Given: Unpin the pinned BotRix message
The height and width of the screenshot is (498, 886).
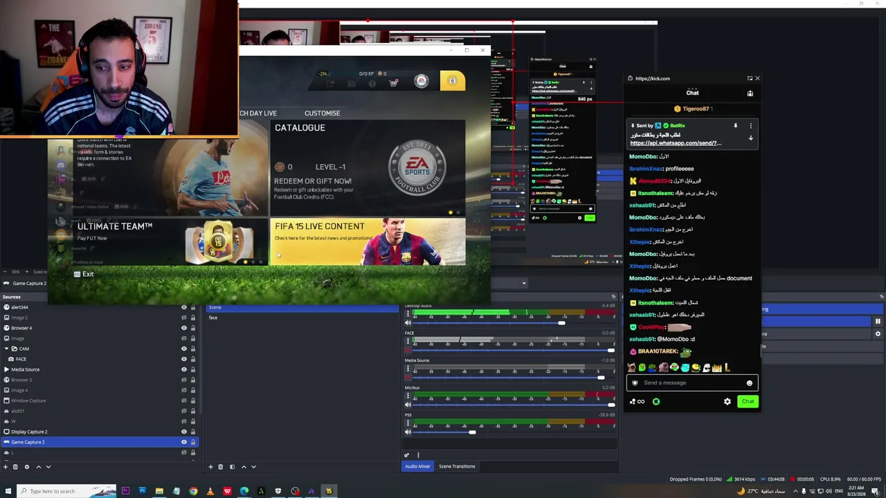Looking at the screenshot, I should coord(735,126).
